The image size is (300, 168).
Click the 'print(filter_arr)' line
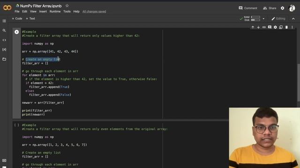pyautogui.click(x=37, y=111)
